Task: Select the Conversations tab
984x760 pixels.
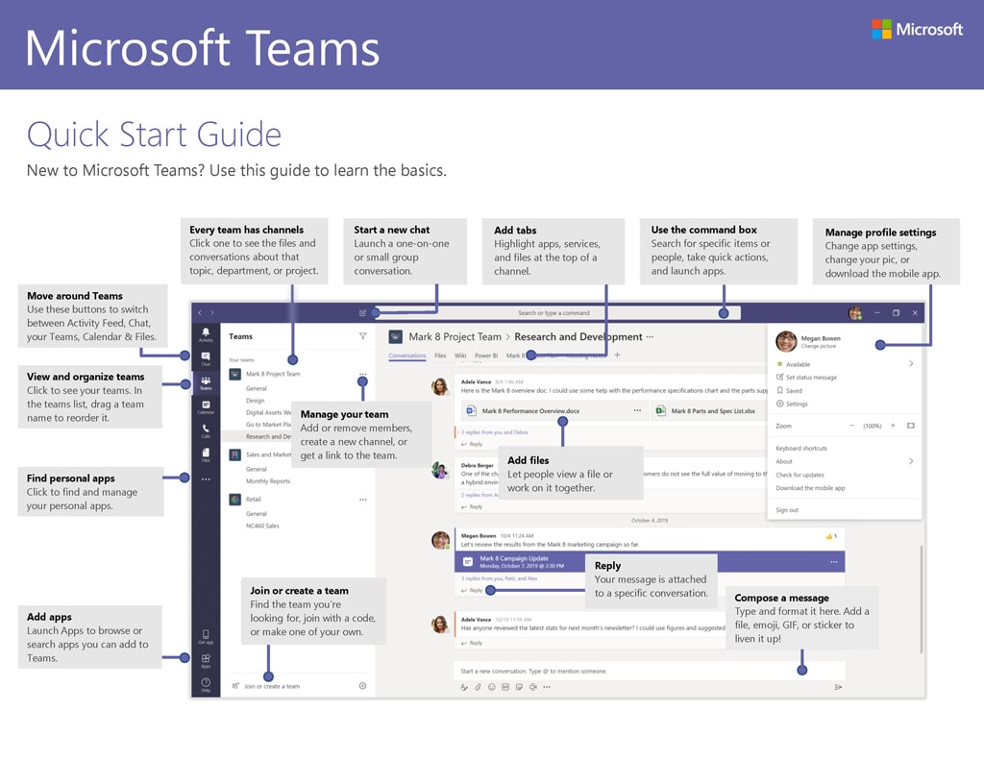Action: (407, 355)
